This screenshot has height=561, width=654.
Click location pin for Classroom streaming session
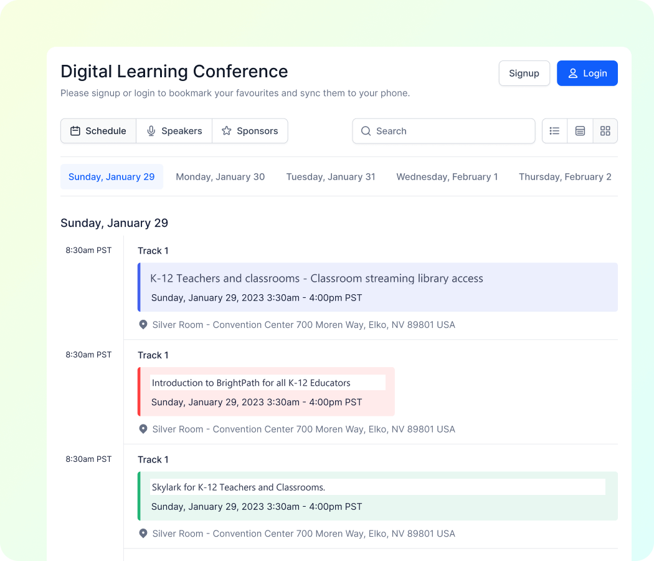click(x=143, y=325)
